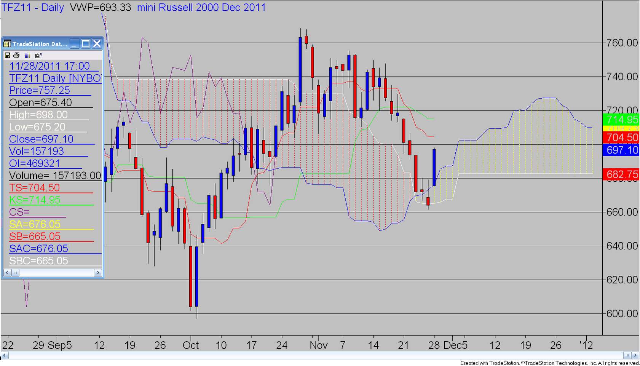
Task: Click the green 714.95 marker on price axis
Action: pyautogui.click(x=621, y=119)
